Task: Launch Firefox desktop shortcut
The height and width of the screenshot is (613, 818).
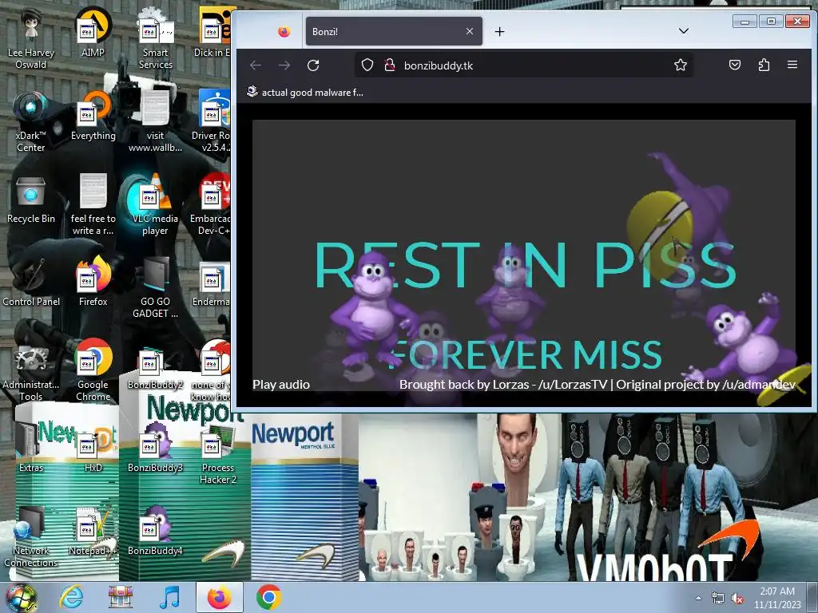Action: coord(93,282)
